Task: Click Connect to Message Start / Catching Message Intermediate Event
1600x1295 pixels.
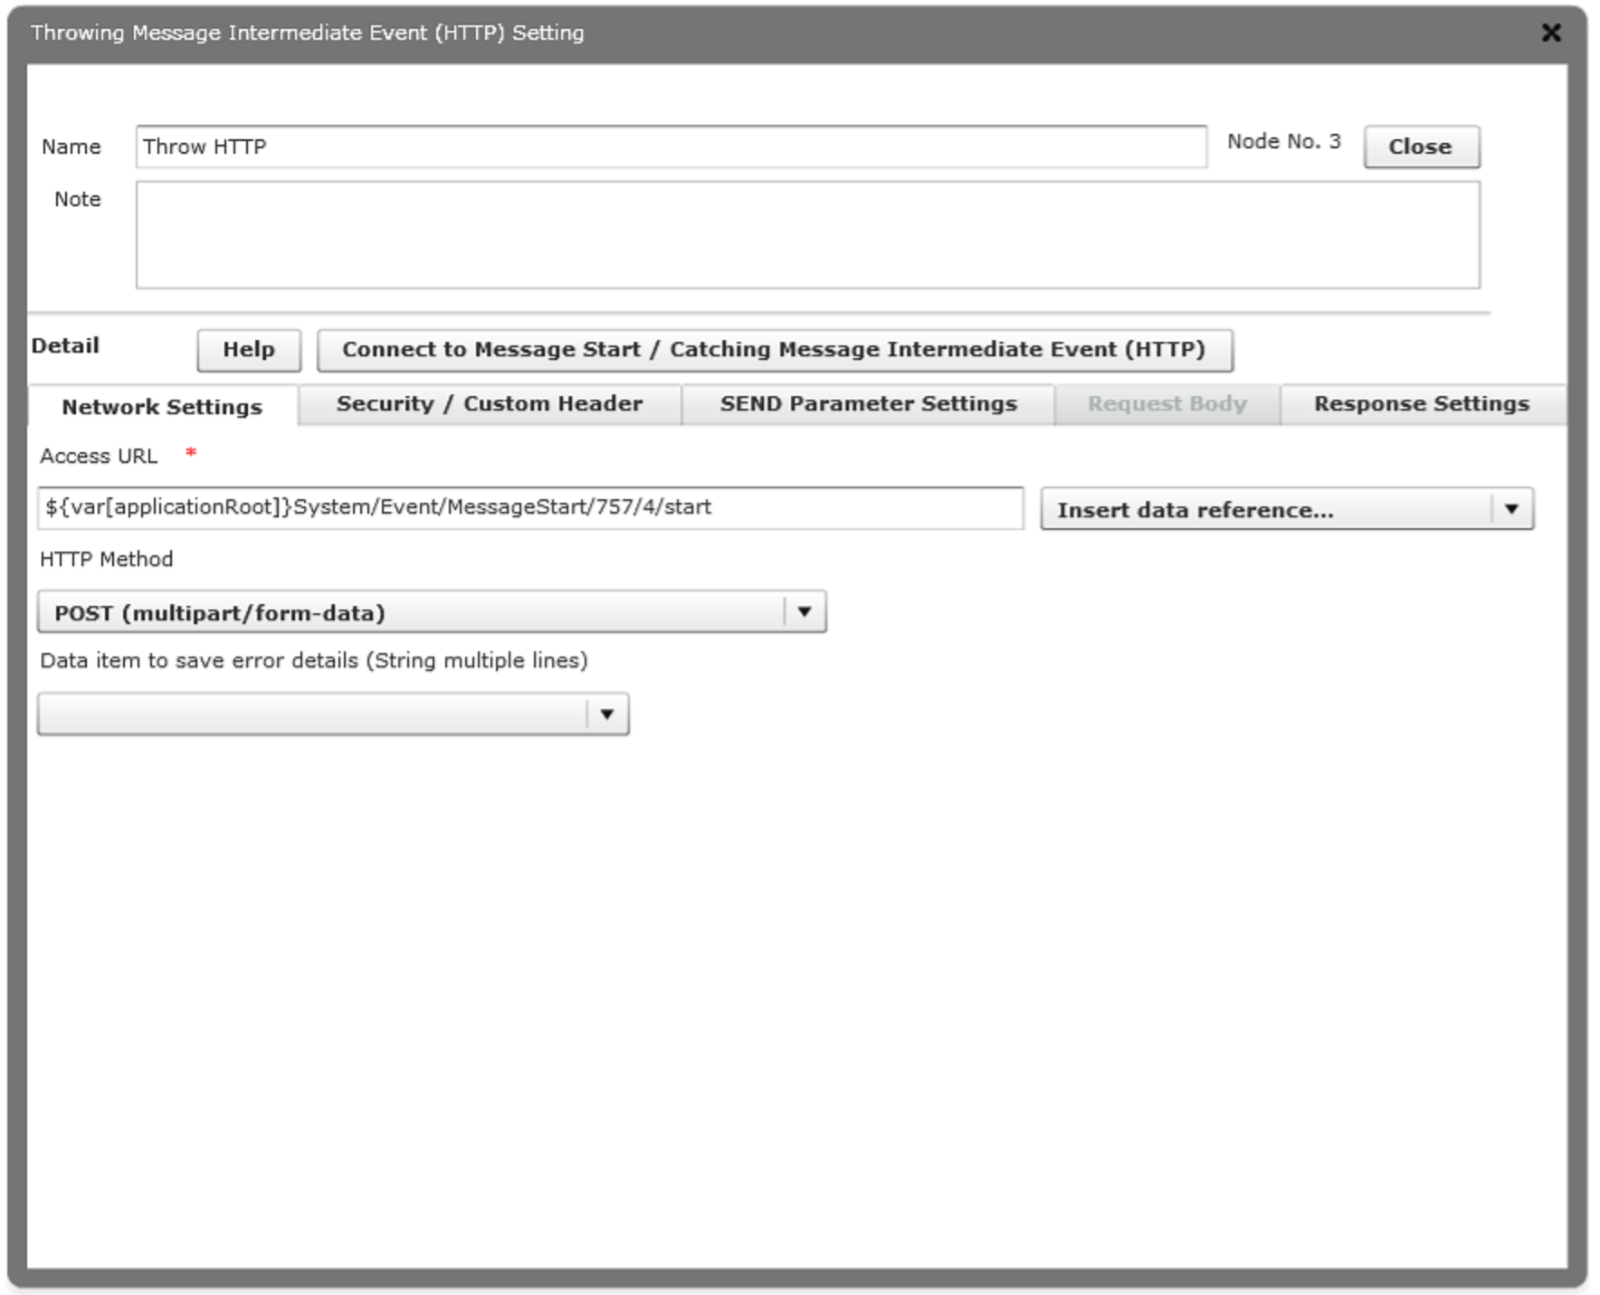Action: coord(774,350)
